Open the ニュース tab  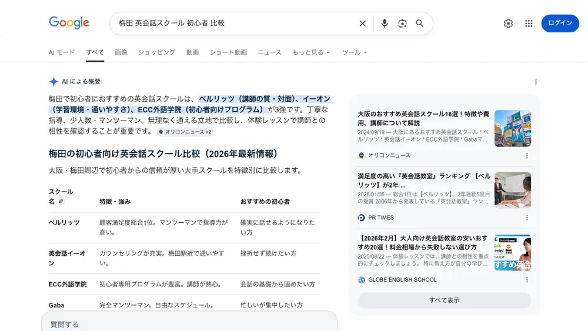coord(269,52)
